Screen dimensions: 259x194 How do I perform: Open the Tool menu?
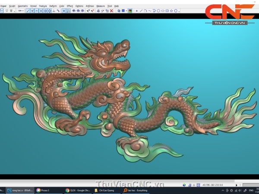coord(110,6)
